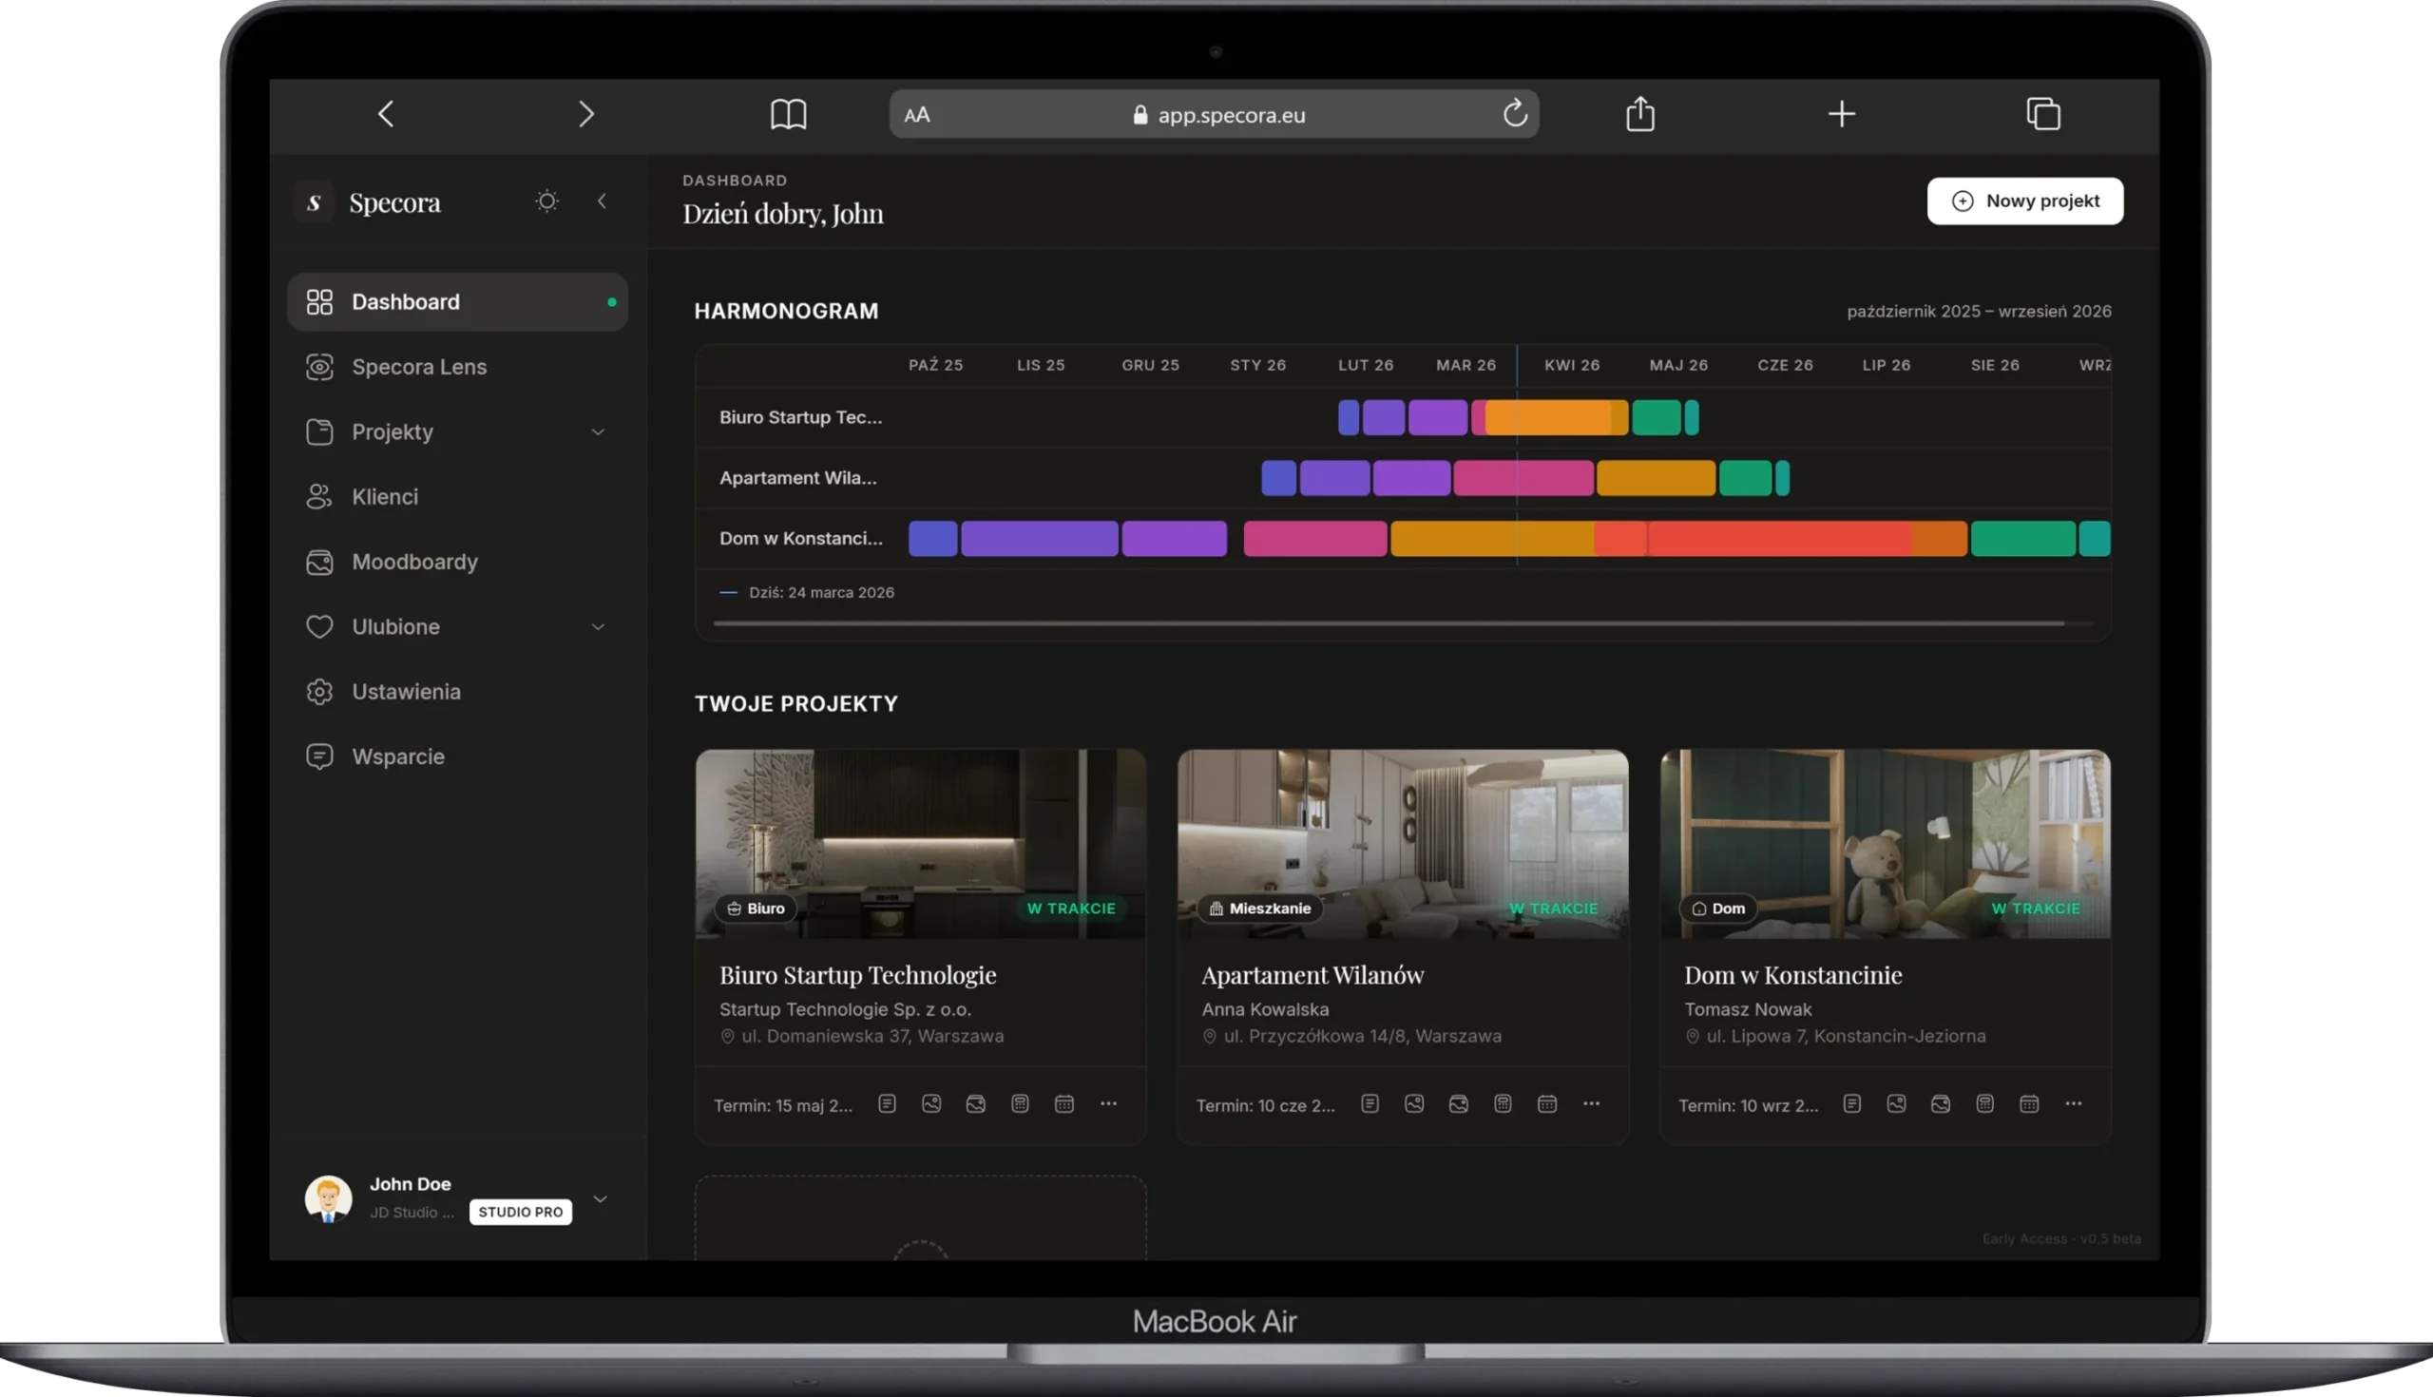The height and width of the screenshot is (1397, 2433).
Task: Show Safari tab overview icon
Action: tap(2043, 113)
